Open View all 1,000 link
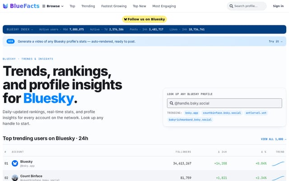289x181 pixels. [274, 139]
